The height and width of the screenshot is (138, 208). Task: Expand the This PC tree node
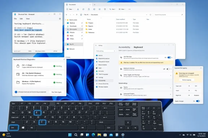[65, 44]
